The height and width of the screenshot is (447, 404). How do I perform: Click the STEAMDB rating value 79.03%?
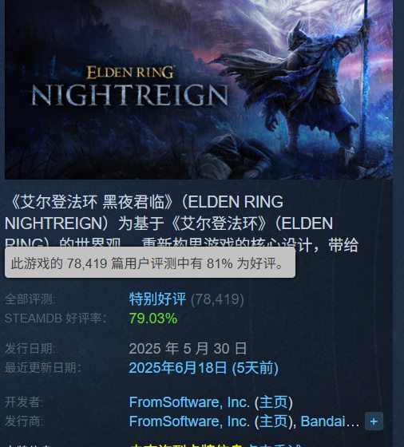(x=153, y=318)
